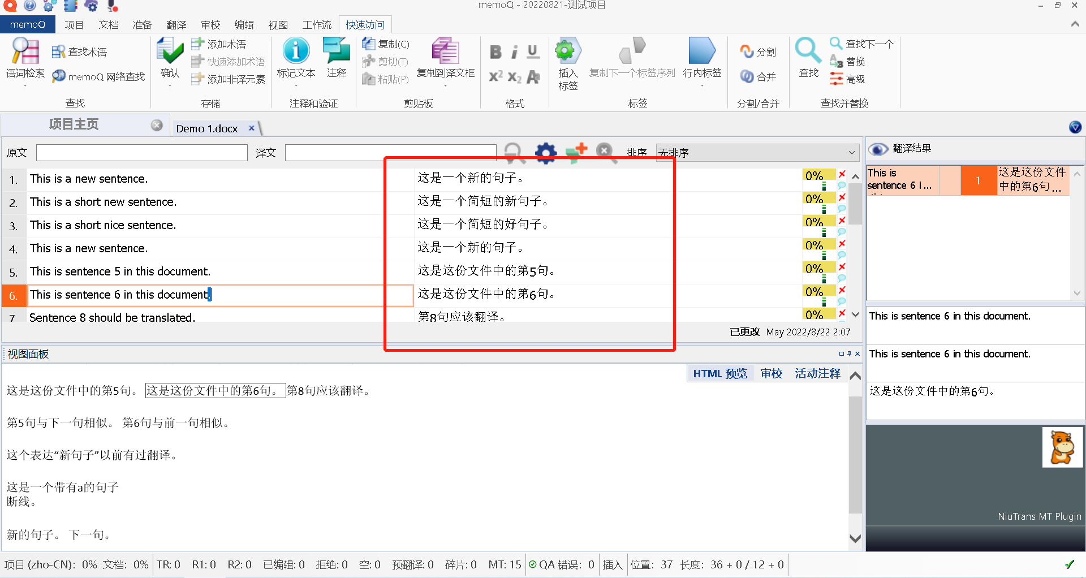Image resolution: width=1086 pixels, height=578 pixels.
Task: Click the red X status on row 6
Action: coord(842,290)
